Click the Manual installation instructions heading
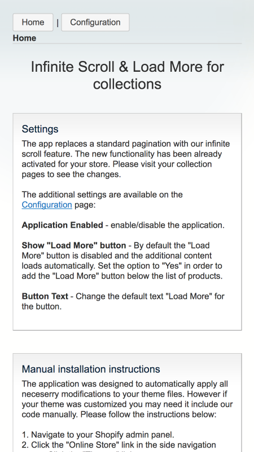This screenshot has height=452, width=254. (91, 369)
